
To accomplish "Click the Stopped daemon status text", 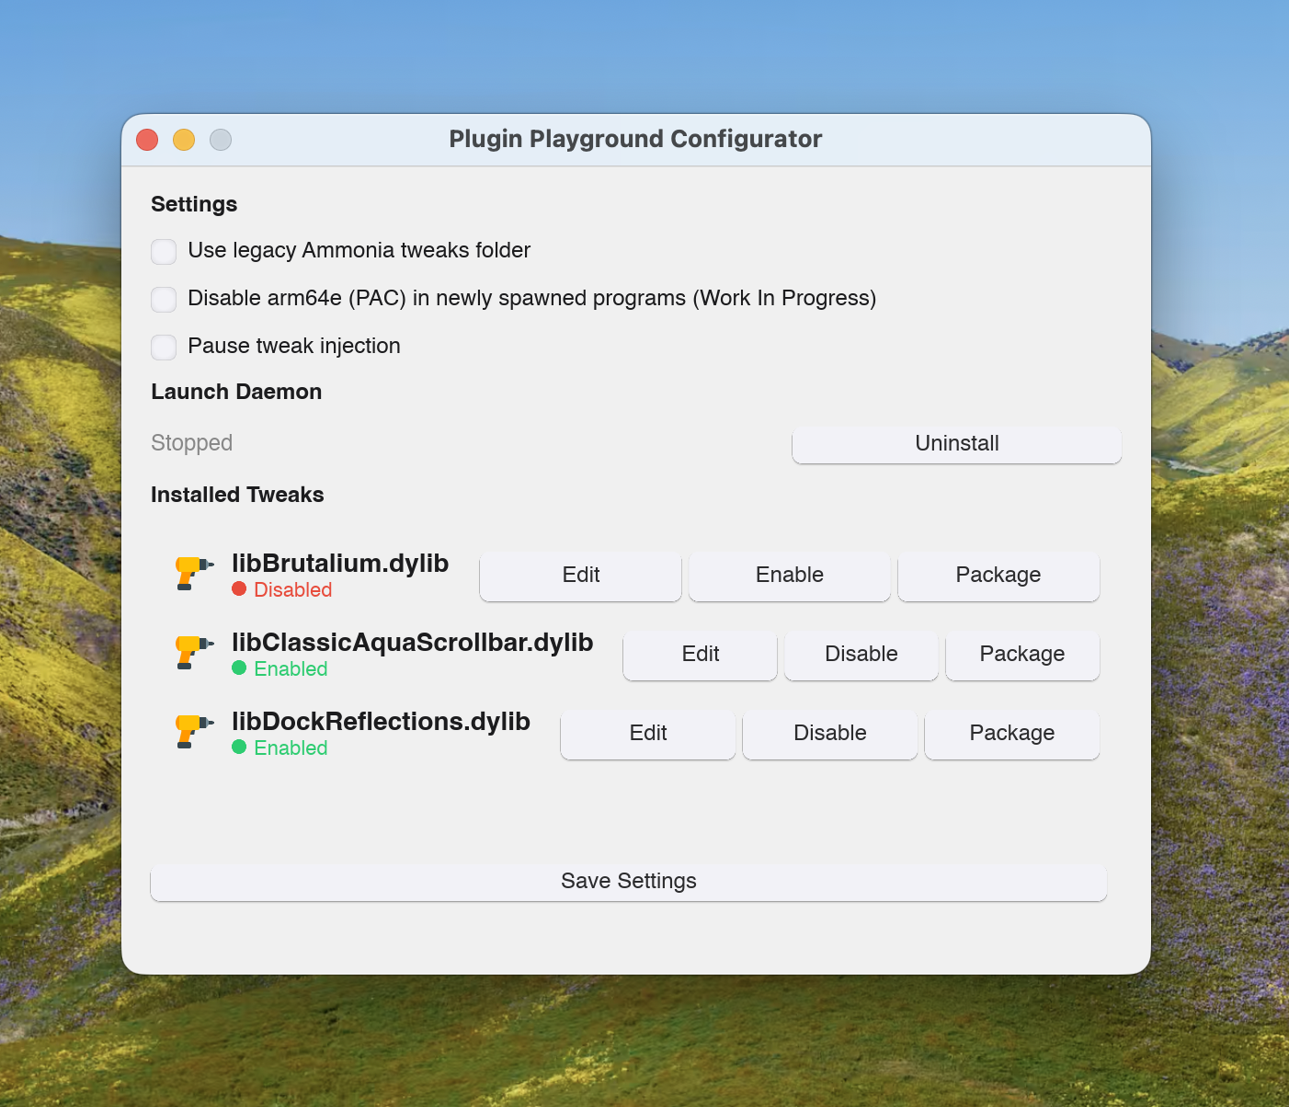I will click(191, 443).
